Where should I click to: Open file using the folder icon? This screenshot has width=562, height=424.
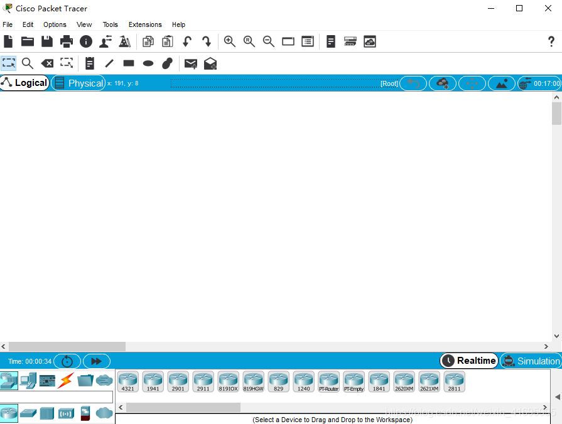(x=28, y=41)
